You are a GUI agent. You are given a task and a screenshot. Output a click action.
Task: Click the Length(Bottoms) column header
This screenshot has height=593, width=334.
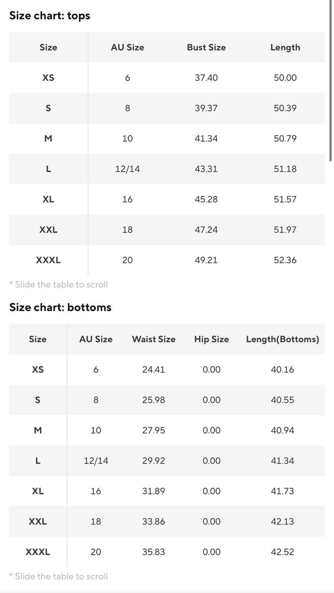point(282,339)
